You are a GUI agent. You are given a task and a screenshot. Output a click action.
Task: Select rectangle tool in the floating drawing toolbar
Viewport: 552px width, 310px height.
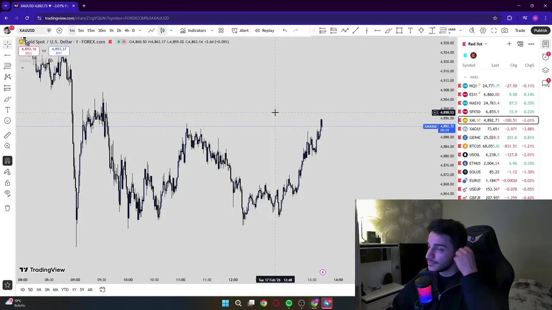coord(399,31)
